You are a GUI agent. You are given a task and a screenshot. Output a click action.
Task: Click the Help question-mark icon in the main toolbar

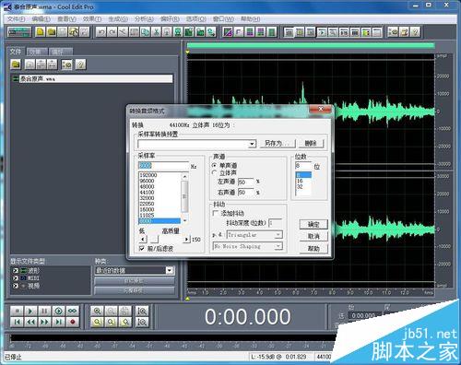click(x=415, y=32)
